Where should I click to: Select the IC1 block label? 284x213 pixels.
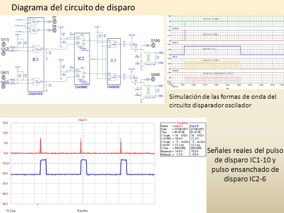click(x=35, y=59)
